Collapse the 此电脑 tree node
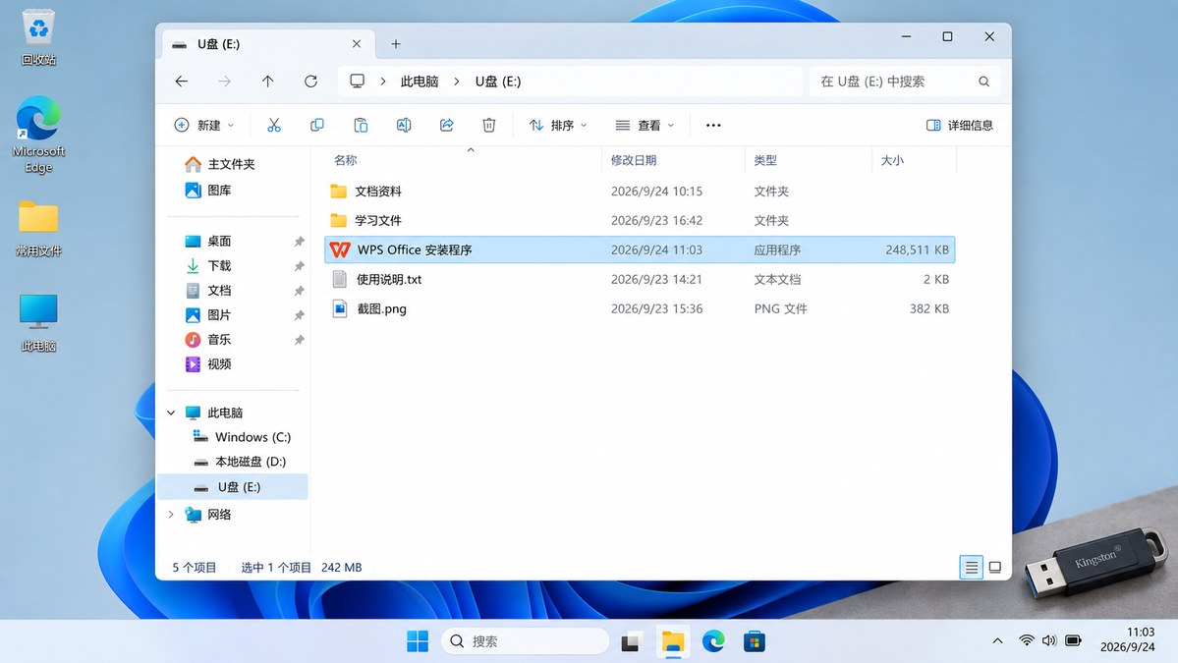1178x663 pixels. pos(171,413)
